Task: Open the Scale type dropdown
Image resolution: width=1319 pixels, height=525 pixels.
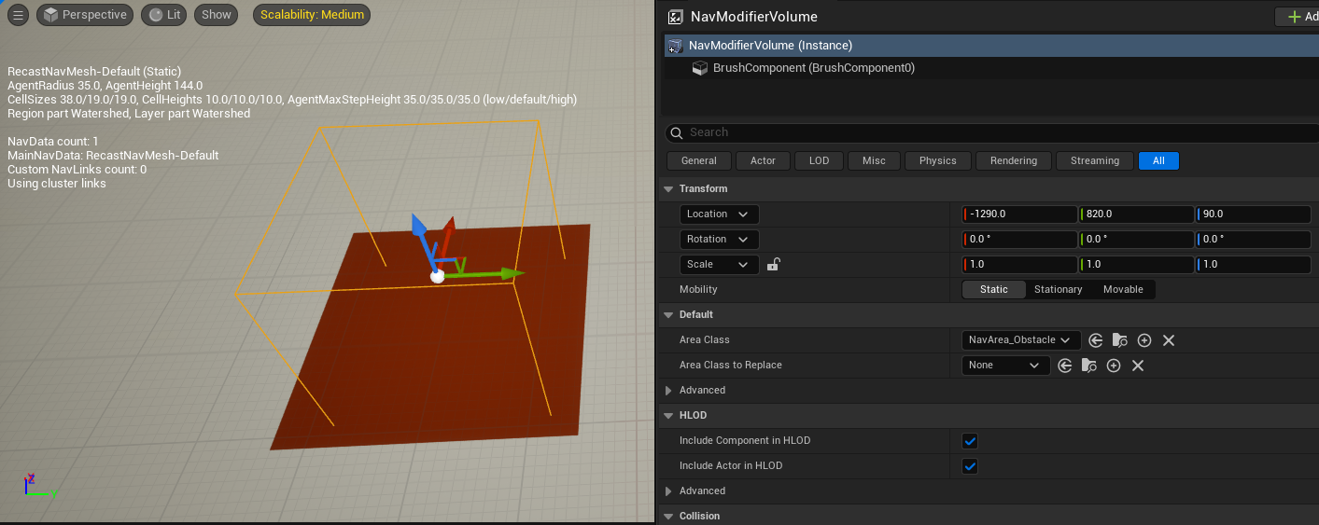Action: 720,265
